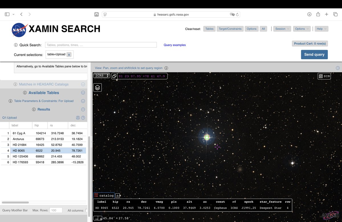Open the Options dropdown menu
Screen dimensions: 342x222
302,29
